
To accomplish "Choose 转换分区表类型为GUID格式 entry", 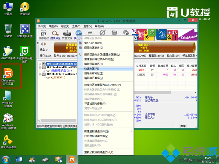I will 106,85.
